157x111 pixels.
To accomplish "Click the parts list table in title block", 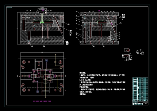I will pos(140,89).
